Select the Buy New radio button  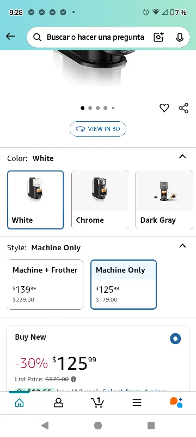[175, 339]
